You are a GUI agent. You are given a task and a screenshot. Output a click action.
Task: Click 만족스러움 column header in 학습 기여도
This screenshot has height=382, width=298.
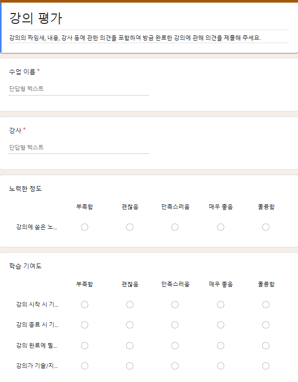pos(175,284)
